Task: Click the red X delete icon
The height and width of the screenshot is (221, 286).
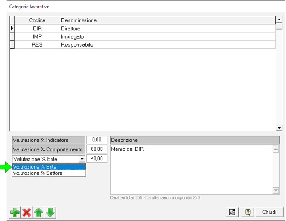Action: [x=27, y=213]
